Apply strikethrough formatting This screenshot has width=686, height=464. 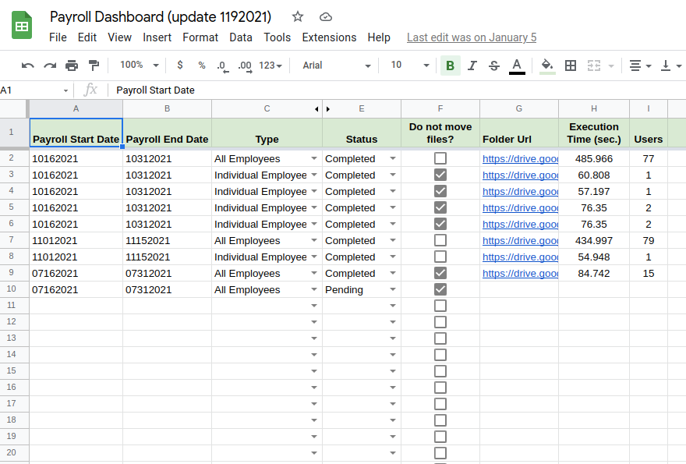tap(493, 66)
